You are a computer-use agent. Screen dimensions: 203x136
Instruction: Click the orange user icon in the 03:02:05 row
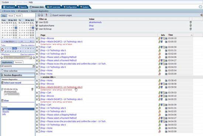click(159, 54)
